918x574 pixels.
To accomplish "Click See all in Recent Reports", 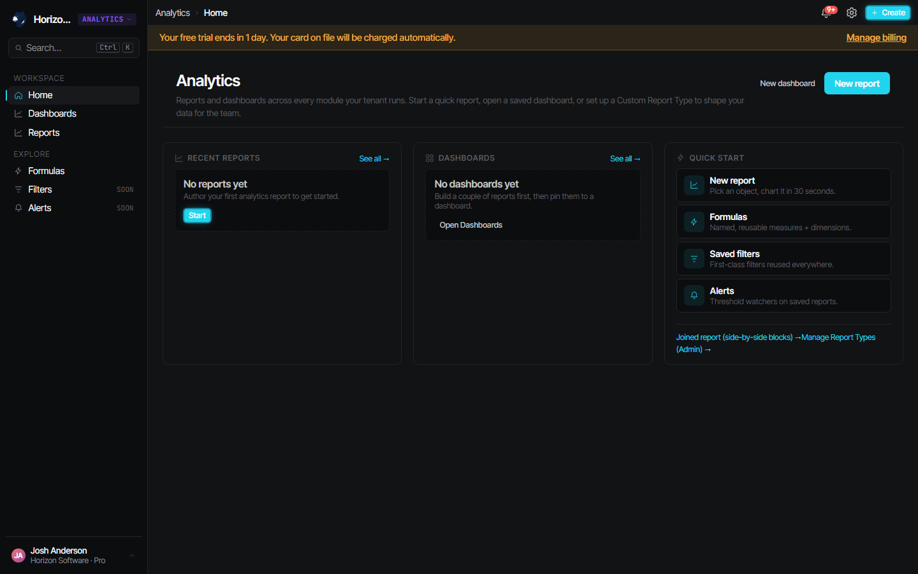I will coord(374,159).
